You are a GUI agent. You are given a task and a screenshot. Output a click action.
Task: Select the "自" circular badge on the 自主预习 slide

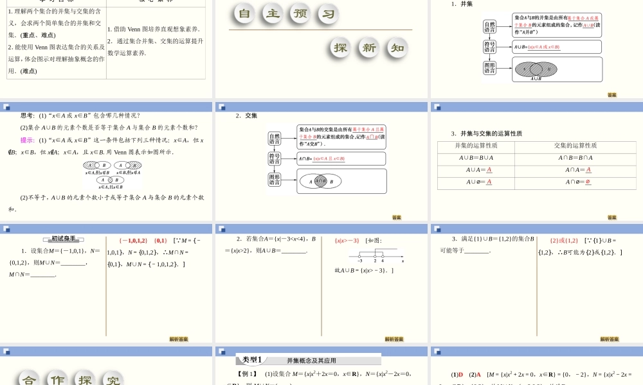(x=243, y=13)
